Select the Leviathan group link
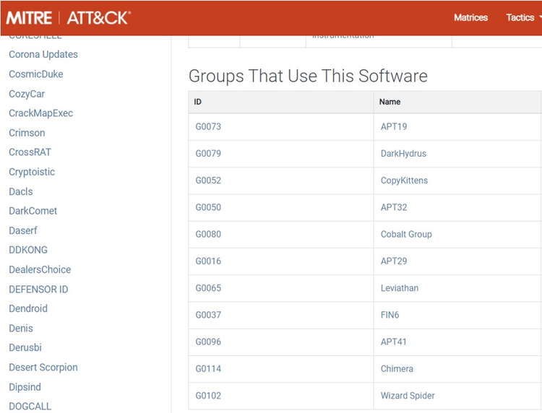Screen dimensions: 542x413 coord(400,288)
